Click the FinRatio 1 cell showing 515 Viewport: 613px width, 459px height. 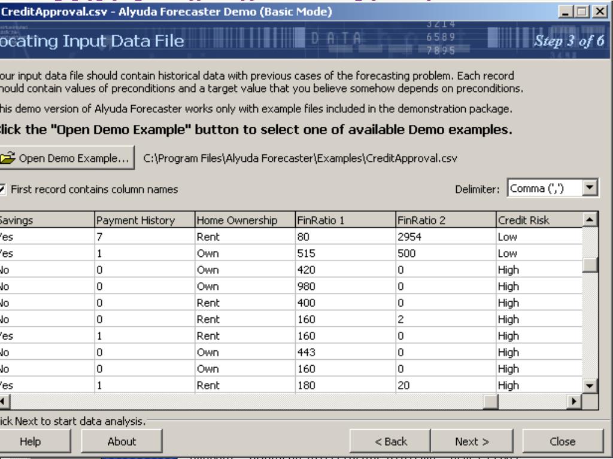345,253
